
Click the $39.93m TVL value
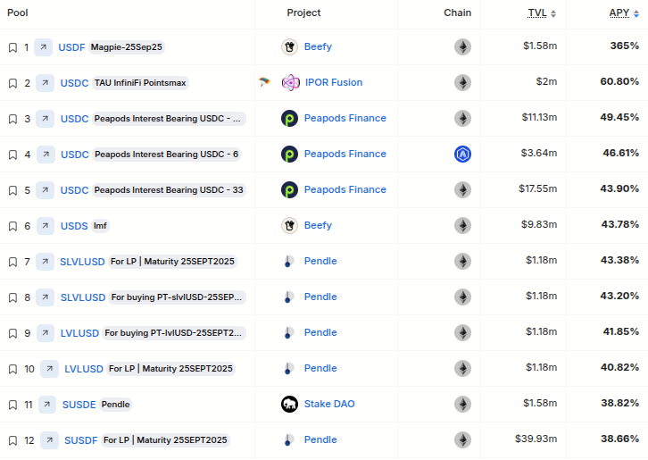(x=536, y=439)
